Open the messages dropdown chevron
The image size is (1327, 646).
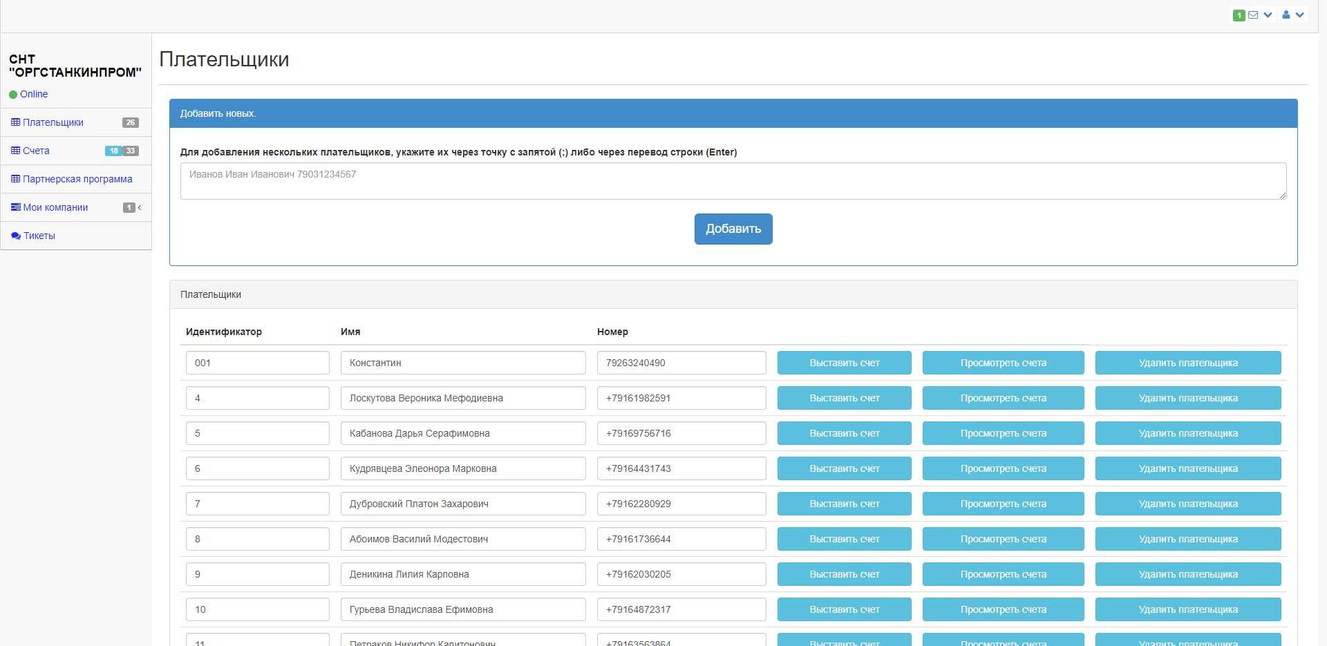pos(1268,15)
